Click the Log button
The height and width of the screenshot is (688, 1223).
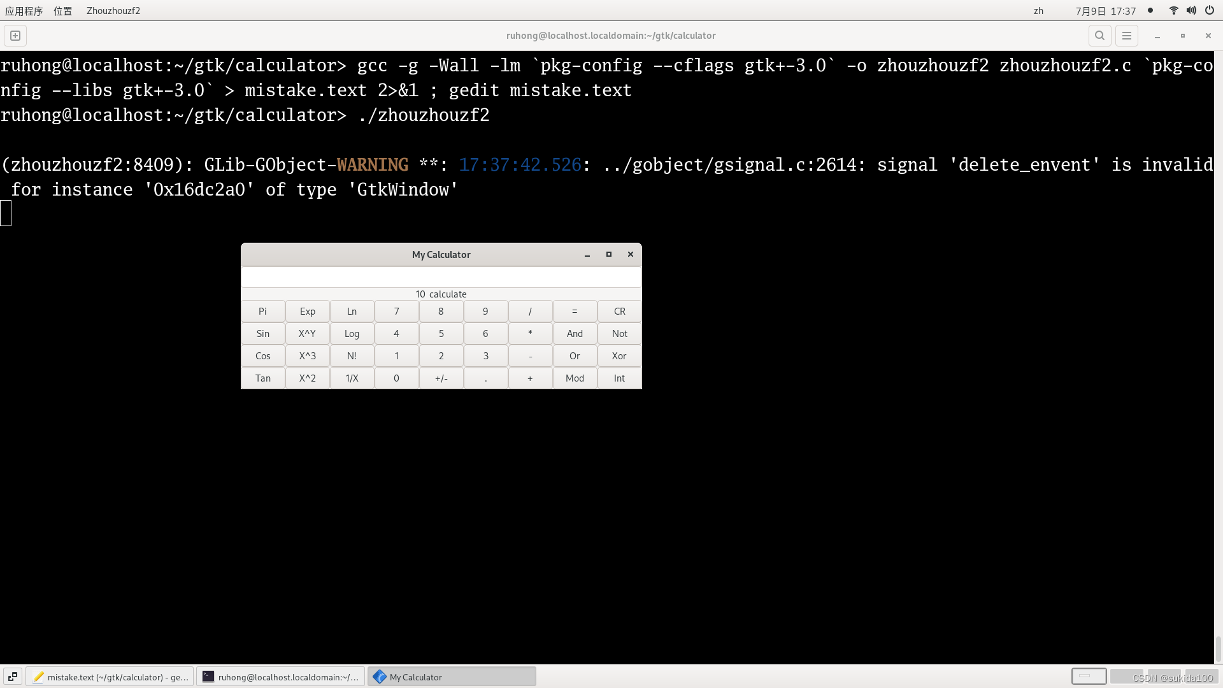(352, 334)
